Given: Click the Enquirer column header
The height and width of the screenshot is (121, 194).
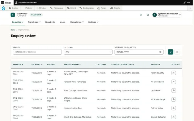Looking at the screenshot, I should tap(155, 65).
